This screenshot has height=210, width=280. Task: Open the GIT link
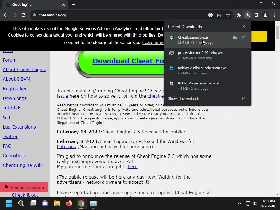point(7,117)
